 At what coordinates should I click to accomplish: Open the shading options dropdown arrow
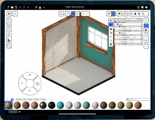pos(147,14)
